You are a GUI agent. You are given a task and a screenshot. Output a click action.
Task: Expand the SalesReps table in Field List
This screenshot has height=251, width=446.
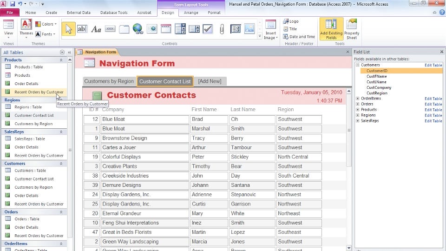[x=358, y=121]
